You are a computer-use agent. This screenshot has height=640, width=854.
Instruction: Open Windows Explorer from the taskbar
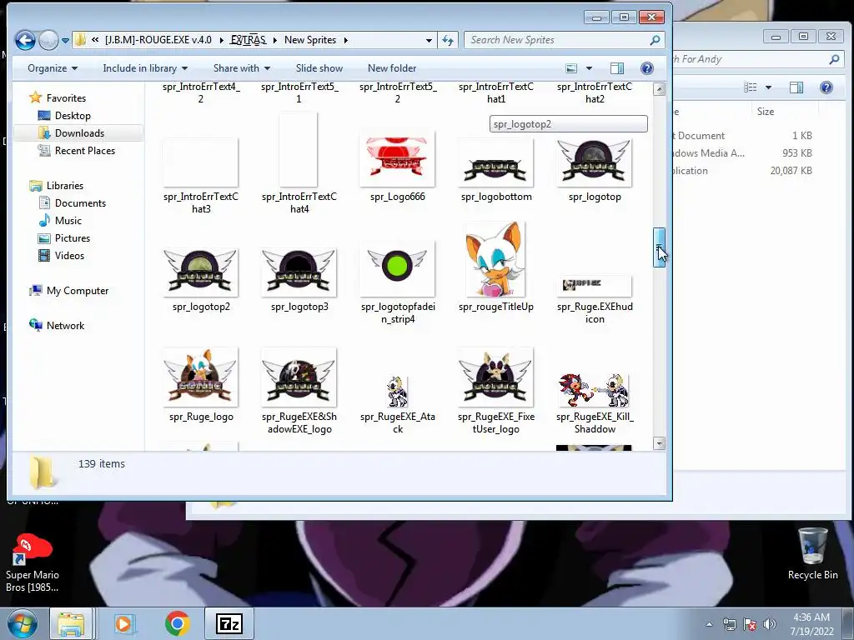tap(72, 624)
